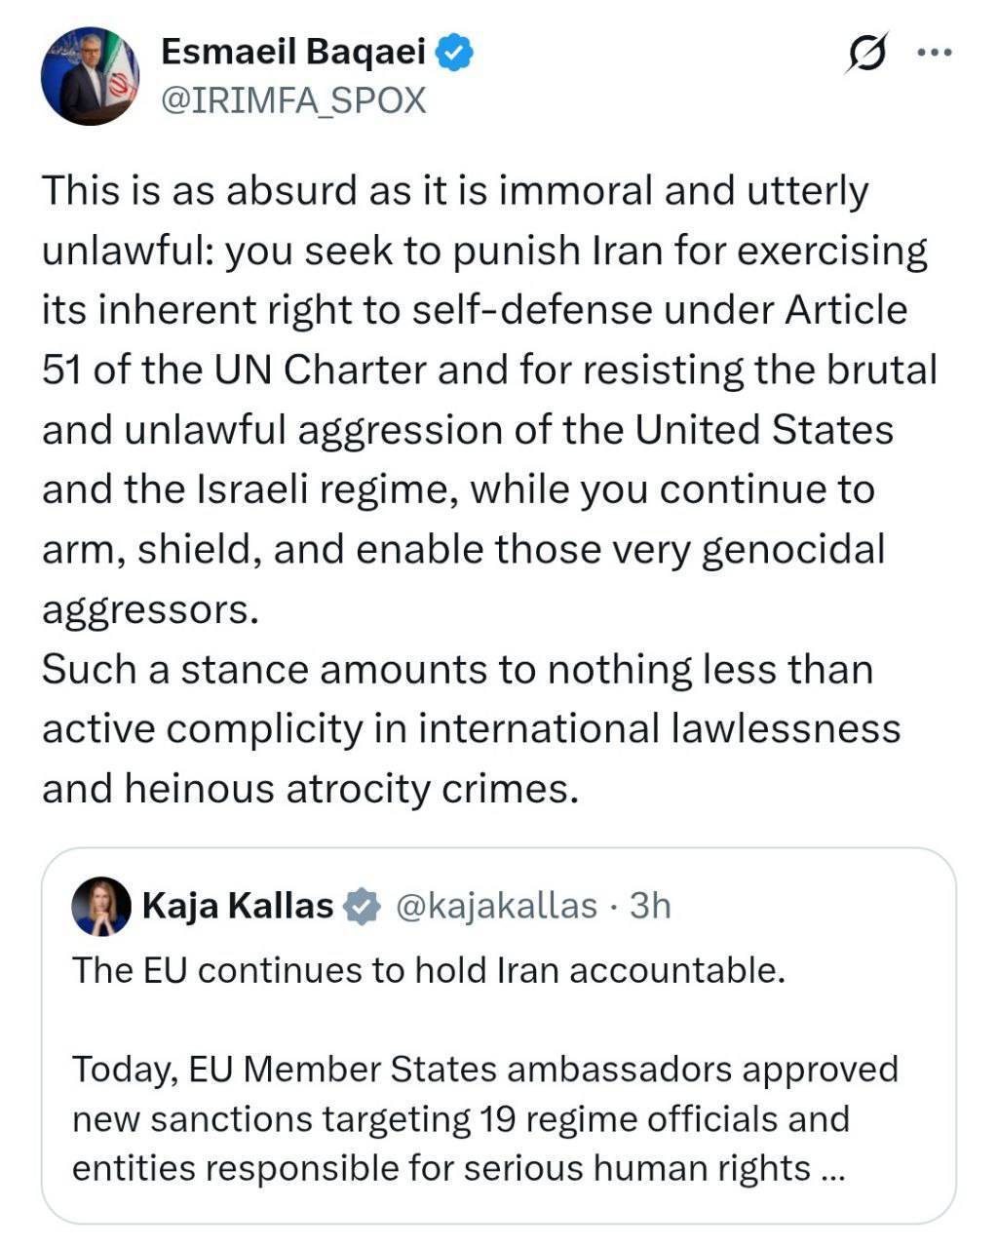This screenshot has width=998, height=1248.
Task: Click "The EU continues to hold Iran accountable."
Action: pyautogui.click(x=429, y=970)
